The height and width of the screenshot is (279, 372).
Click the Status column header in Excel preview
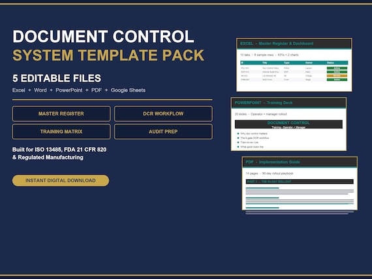coord(330,63)
